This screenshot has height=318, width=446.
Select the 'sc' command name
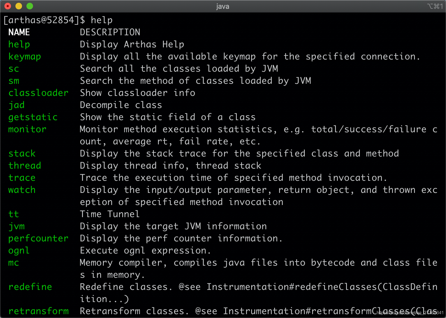pos(14,69)
